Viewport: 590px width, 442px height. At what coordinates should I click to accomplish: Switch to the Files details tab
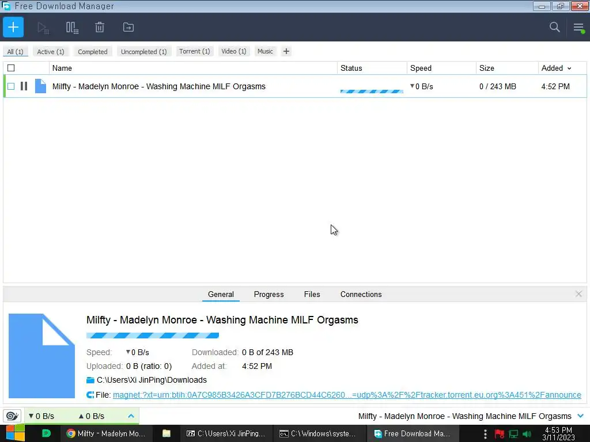312,294
